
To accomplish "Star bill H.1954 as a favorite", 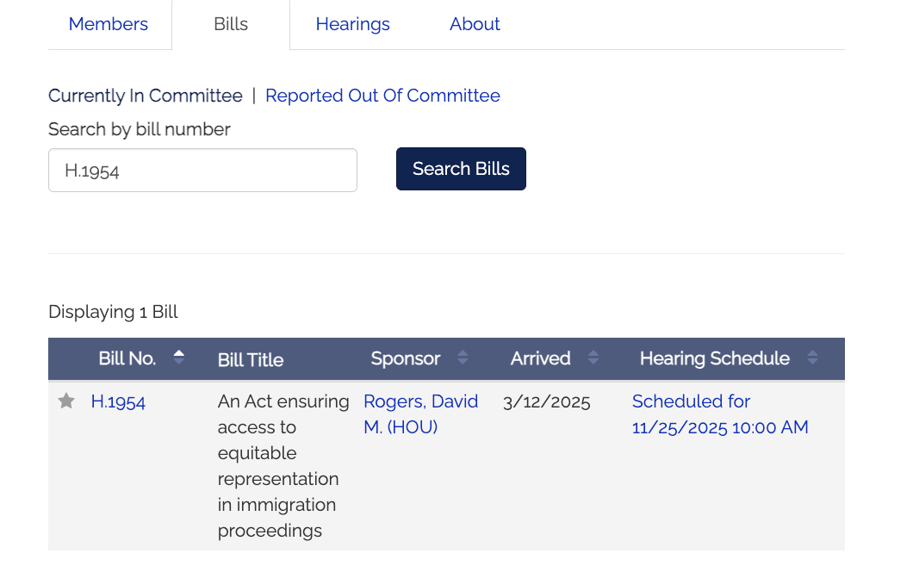I will (x=66, y=401).
